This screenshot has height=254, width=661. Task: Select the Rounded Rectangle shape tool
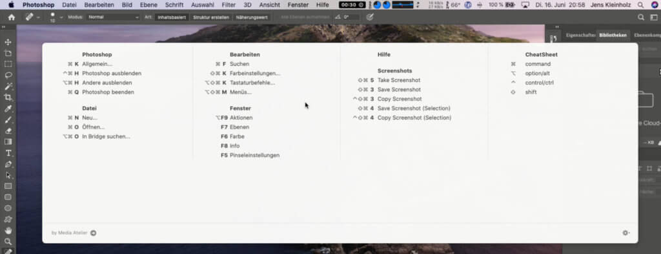pyautogui.click(x=8, y=197)
